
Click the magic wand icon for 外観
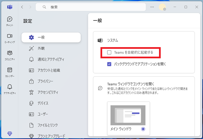[31, 48]
